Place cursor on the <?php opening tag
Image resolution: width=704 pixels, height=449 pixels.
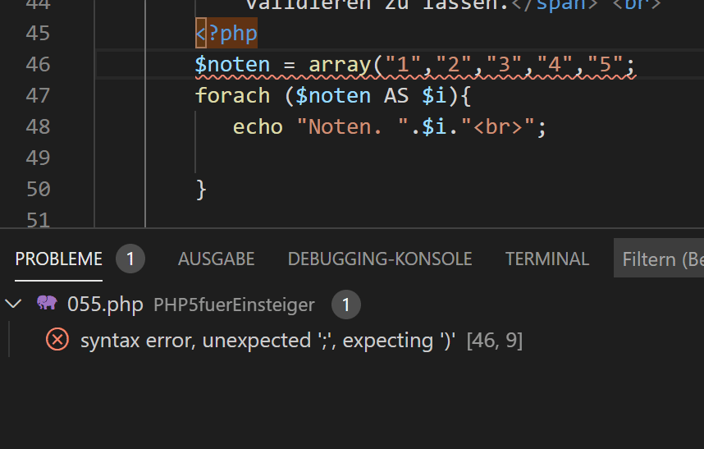click(226, 33)
